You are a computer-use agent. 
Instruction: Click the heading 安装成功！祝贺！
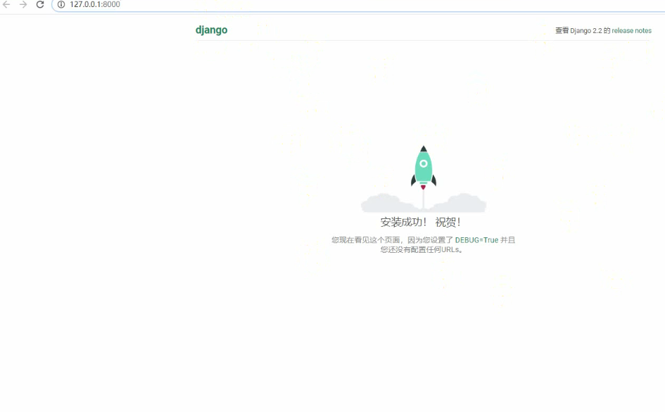pos(420,222)
